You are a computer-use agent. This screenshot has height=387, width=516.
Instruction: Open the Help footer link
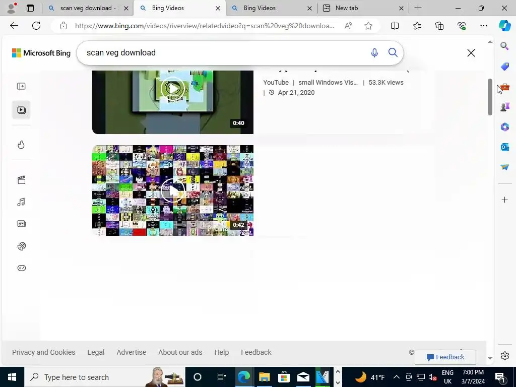(222, 352)
